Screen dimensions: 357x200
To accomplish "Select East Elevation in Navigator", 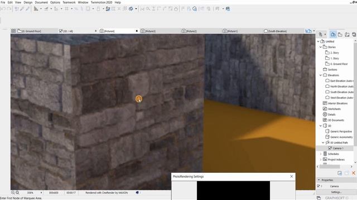I will click(x=340, y=81).
